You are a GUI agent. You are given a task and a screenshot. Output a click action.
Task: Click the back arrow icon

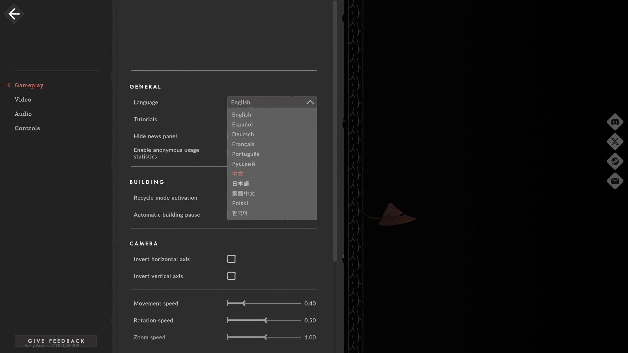pyautogui.click(x=14, y=14)
